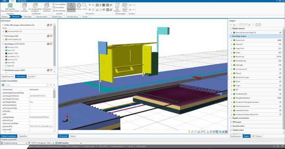Activate the Drehen rotate tool
Screen dimensions: 285x149
(79, 7)
